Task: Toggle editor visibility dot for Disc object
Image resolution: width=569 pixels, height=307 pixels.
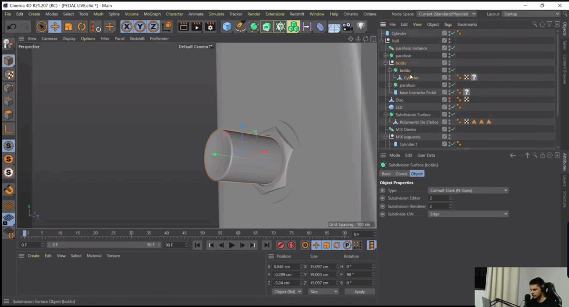Action: 449,98
